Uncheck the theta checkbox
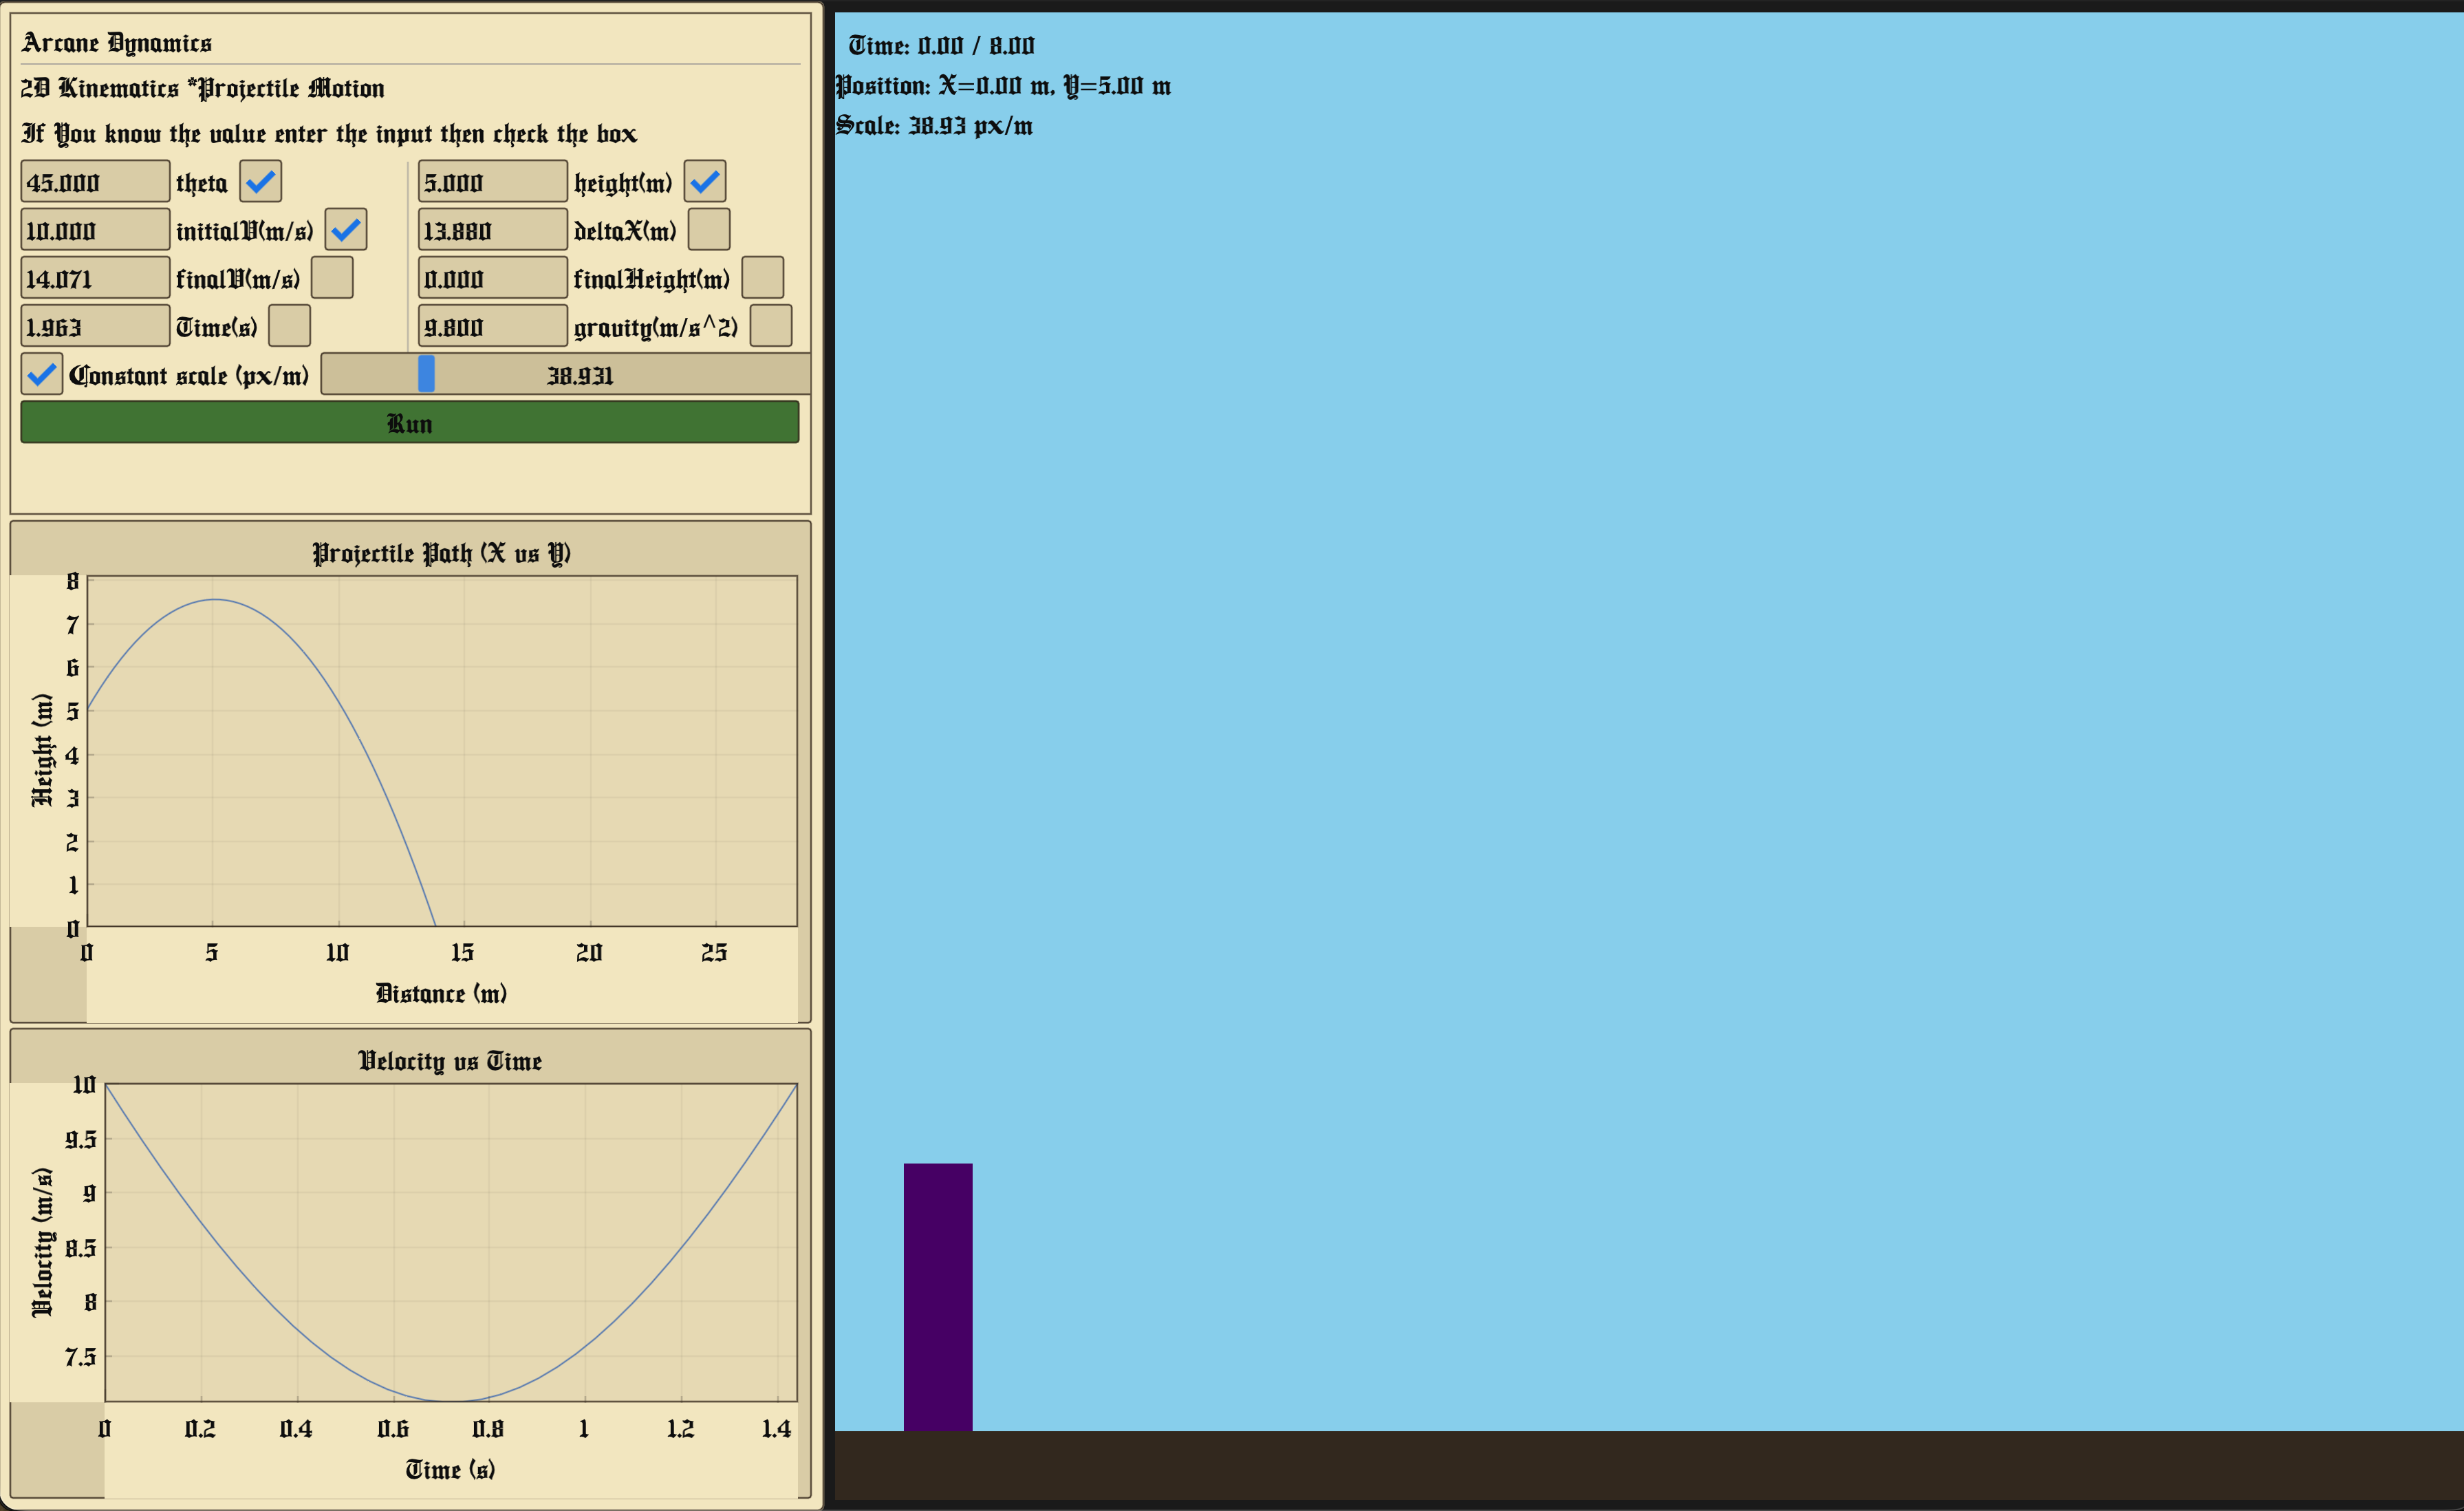The width and height of the screenshot is (2464, 1511). (x=260, y=182)
